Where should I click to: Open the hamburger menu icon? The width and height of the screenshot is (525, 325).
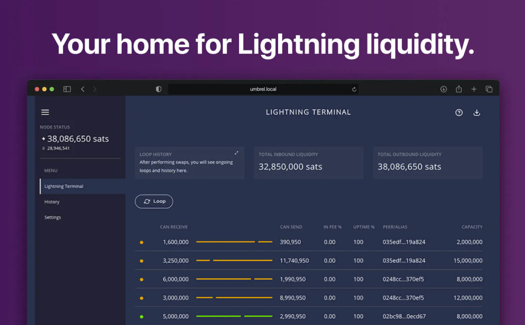pyautogui.click(x=45, y=112)
